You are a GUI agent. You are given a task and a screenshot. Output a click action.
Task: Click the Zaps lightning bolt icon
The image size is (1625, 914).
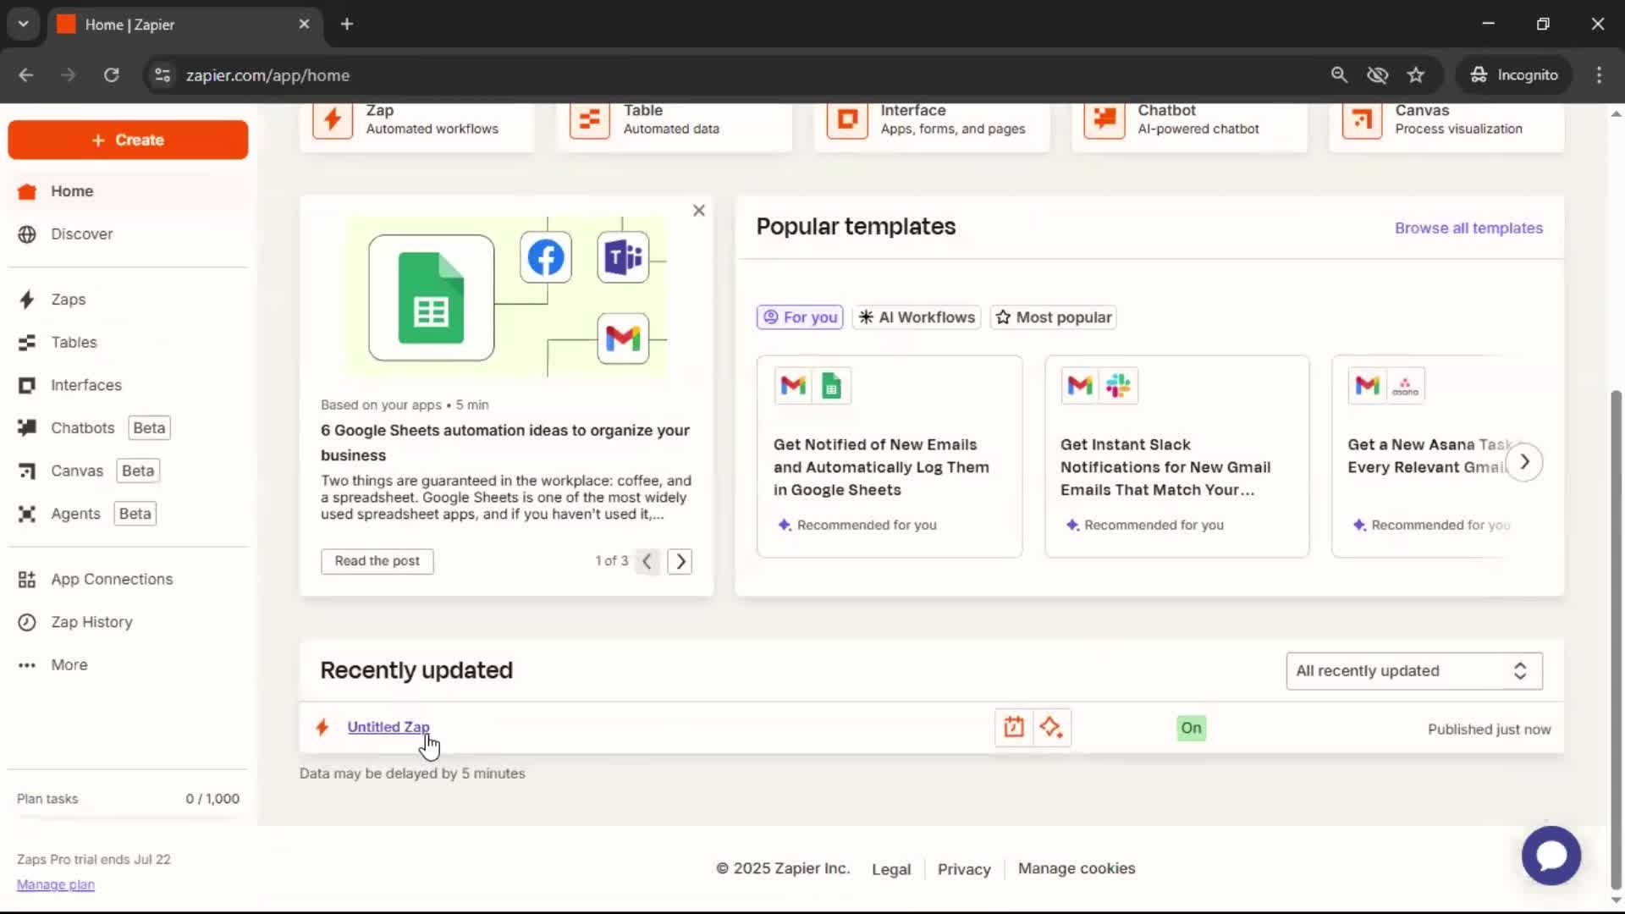tap(27, 300)
